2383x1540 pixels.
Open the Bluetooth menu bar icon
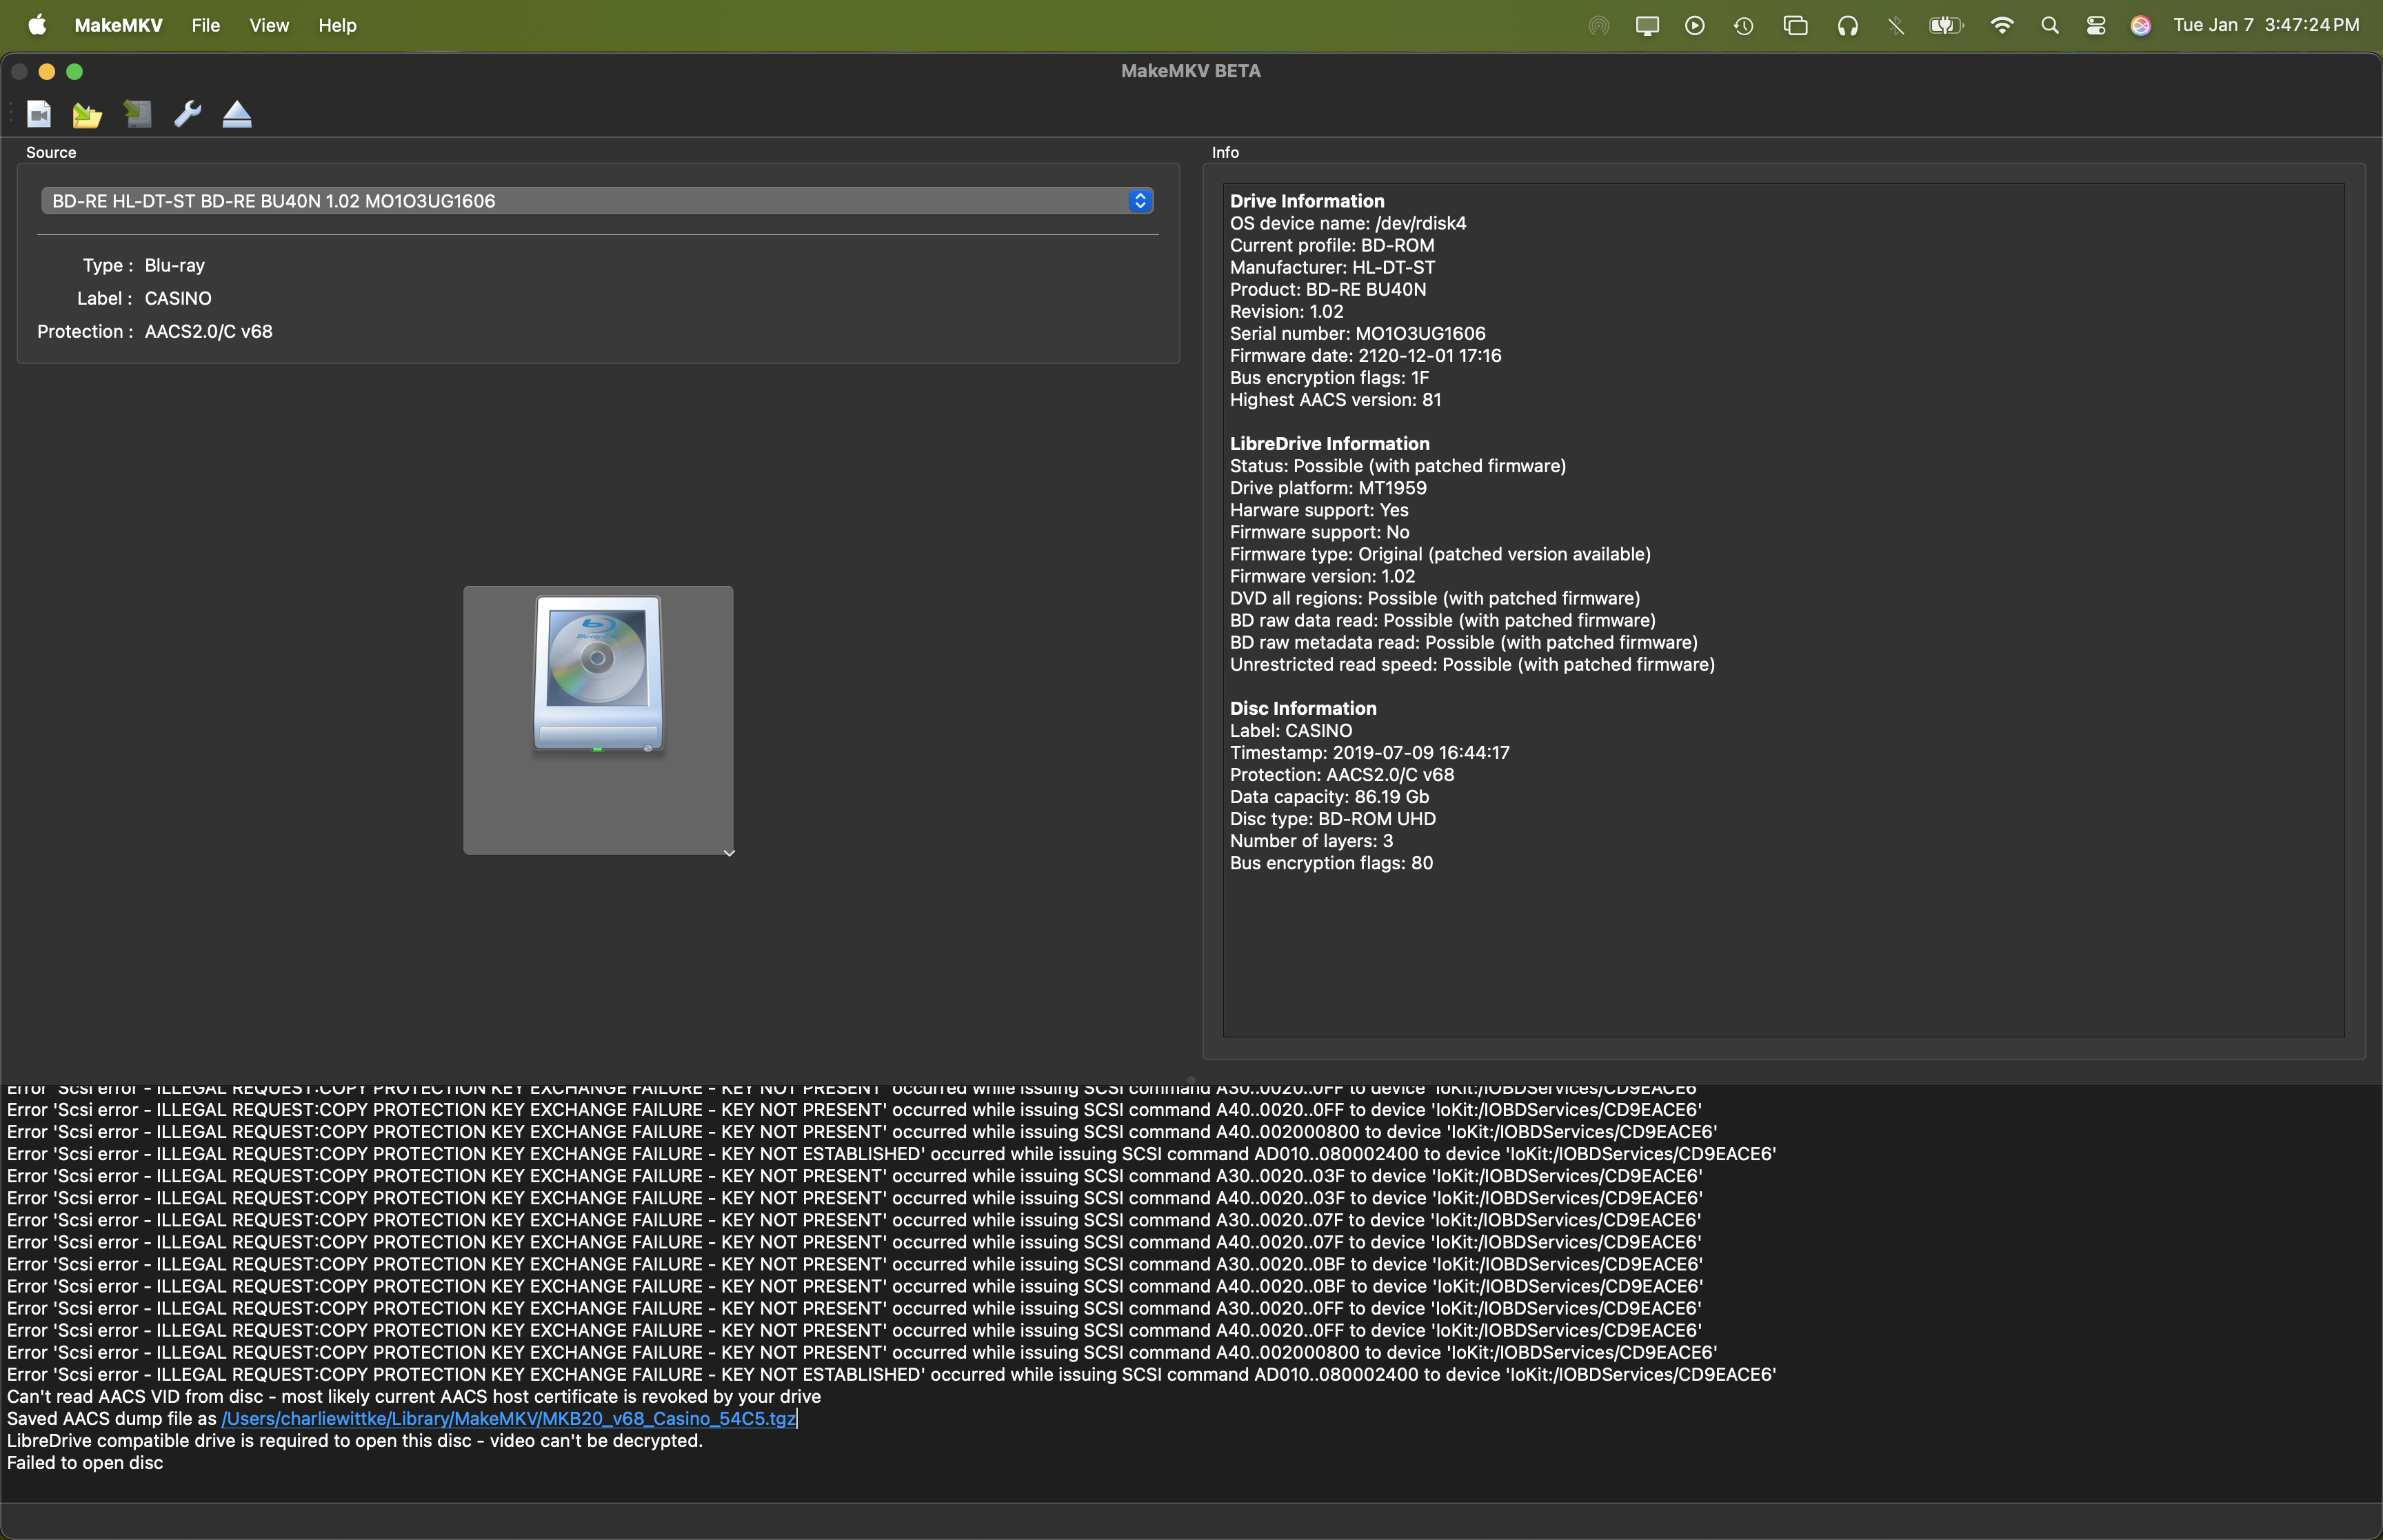pos(1895,26)
